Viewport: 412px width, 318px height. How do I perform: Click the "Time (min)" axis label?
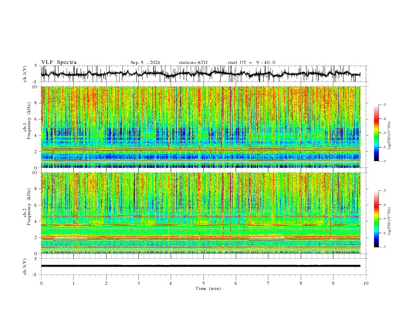(x=208, y=288)
